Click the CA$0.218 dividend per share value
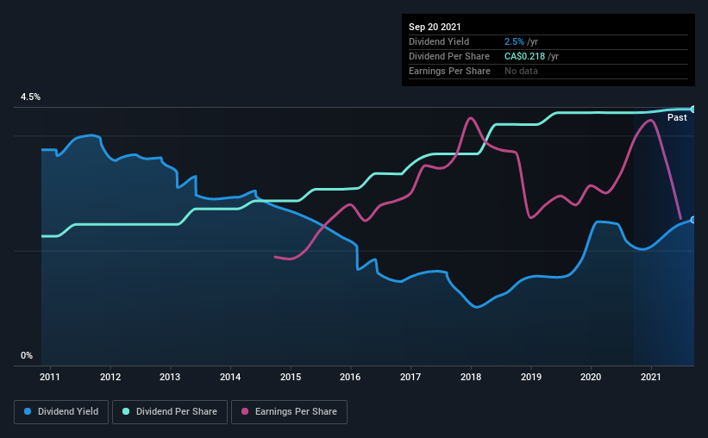Screen dimensions: 708x438 tap(524, 56)
